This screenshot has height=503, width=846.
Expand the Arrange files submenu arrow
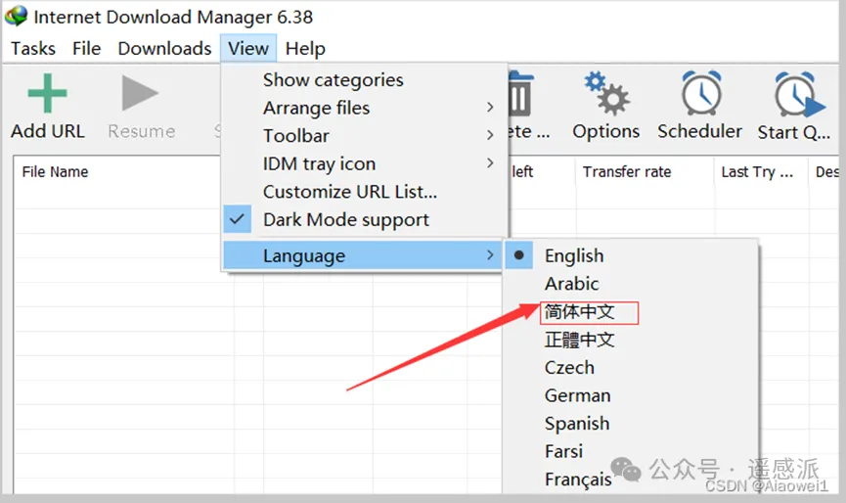point(490,108)
